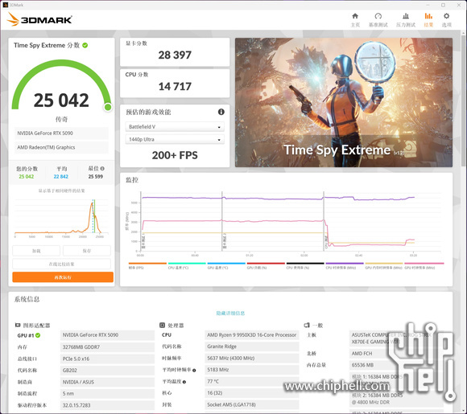Click the info icon beside 平均温度

pyautogui.click(x=184, y=382)
